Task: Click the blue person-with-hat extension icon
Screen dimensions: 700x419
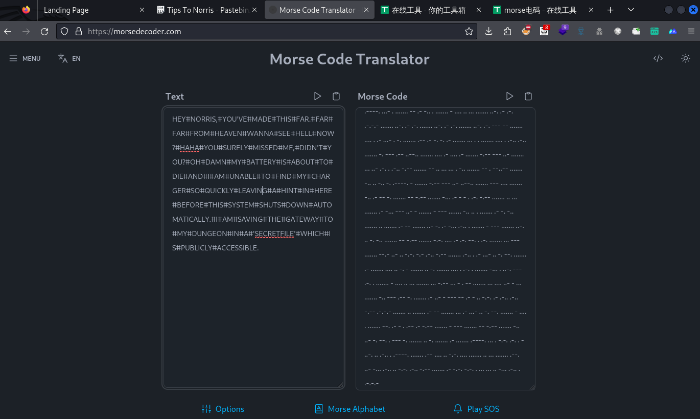Action: tap(581, 31)
